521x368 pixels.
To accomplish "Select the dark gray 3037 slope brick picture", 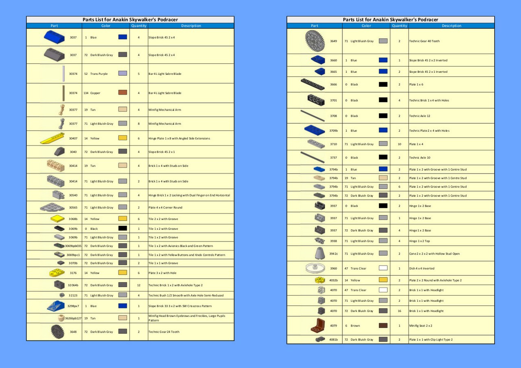I will pyautogui.click(x=55, y=54).
